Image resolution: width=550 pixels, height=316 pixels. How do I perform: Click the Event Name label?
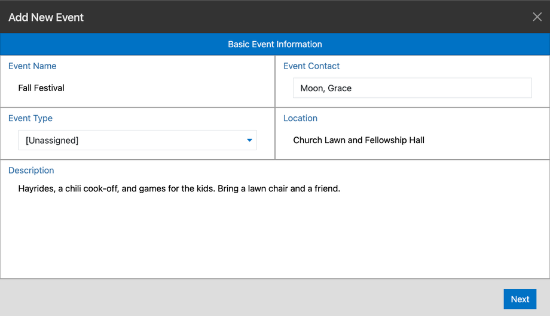[x=32, y=66]
